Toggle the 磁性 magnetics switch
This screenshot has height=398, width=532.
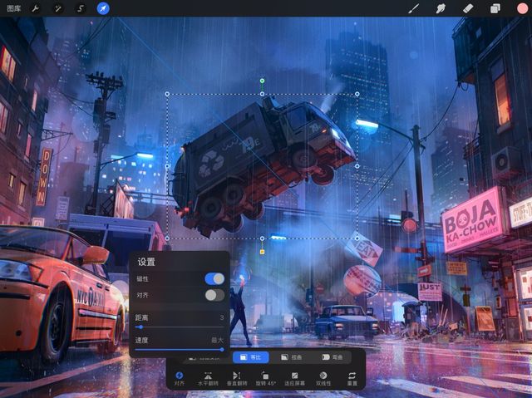click(214, 278)
